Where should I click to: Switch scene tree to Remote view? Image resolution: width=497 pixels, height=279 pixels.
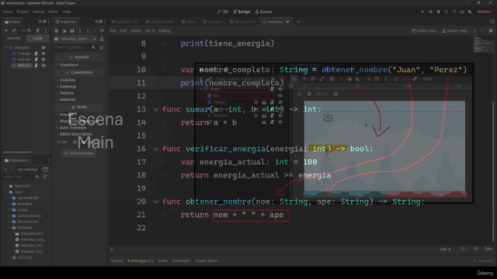(14, 38)
